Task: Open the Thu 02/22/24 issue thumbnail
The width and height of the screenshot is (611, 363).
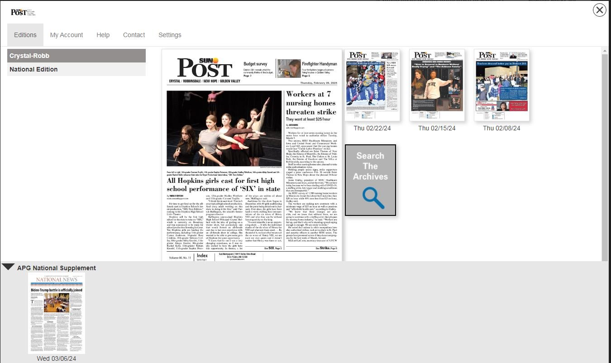Action: (372, 85)
